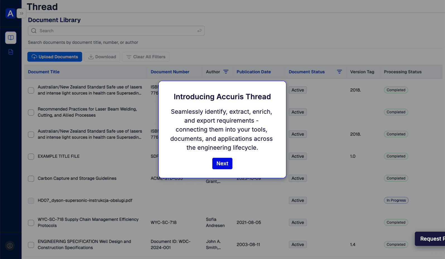Click Active status in Recommended Practices row
445x259 pixels.
(x=298, y=112)
